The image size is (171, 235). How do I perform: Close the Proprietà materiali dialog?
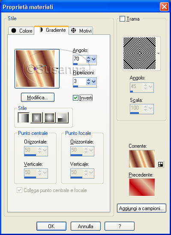point(164,7)
